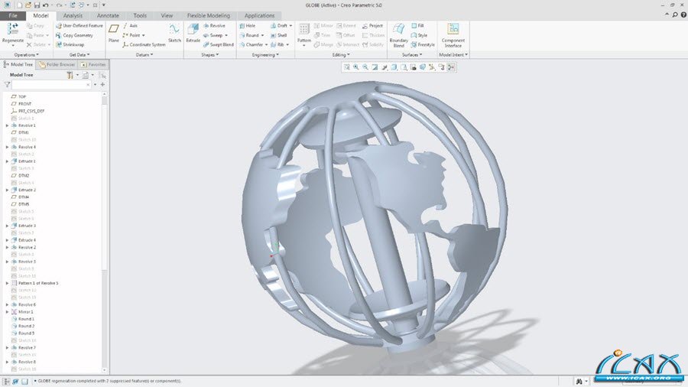Create a datum Plane
This screenshot has height=387, width=688.
click(114, 33)
